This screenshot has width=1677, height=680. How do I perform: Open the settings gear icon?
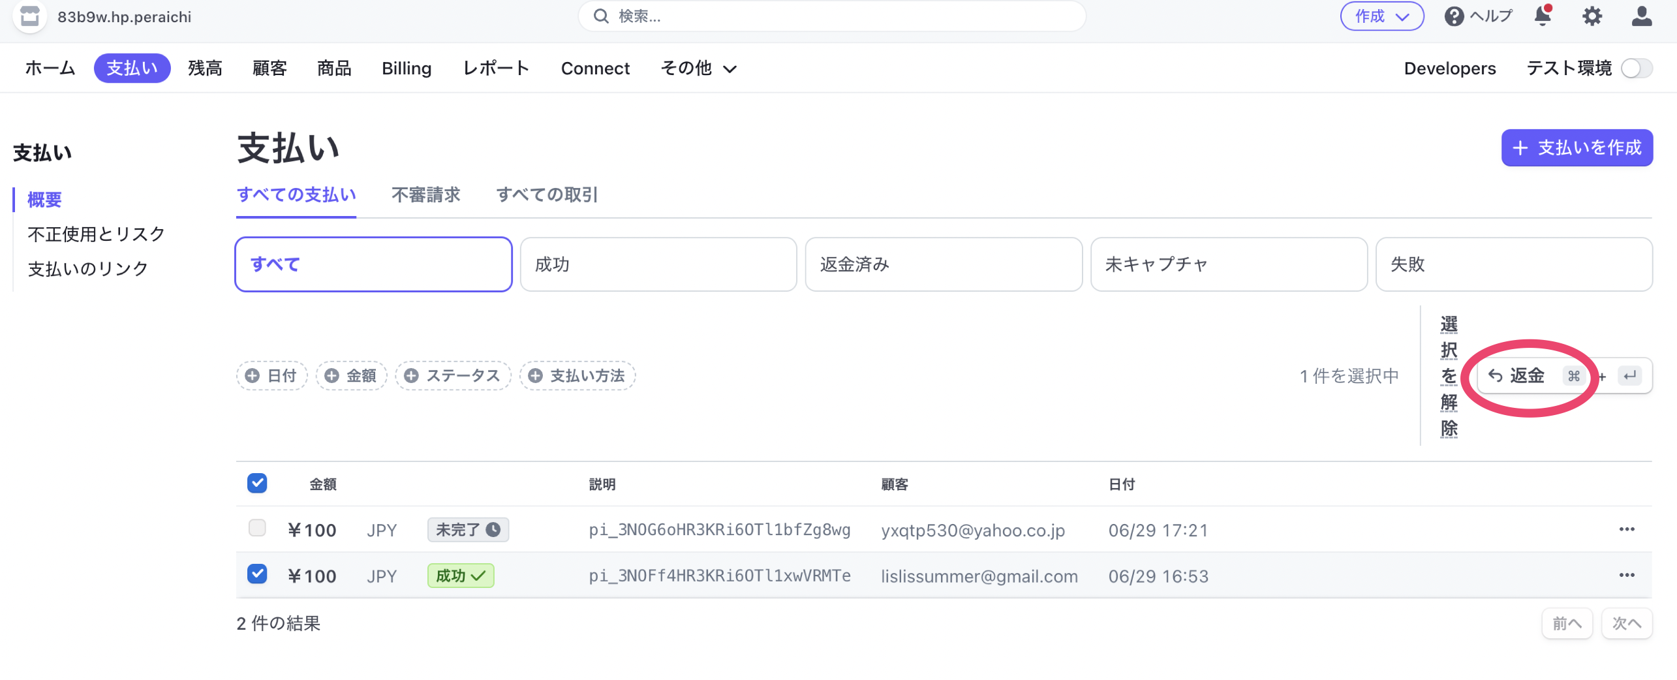tap(1592, 16)
